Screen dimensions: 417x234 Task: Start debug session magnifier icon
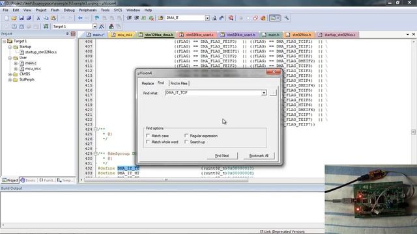[x=231, y=18]
